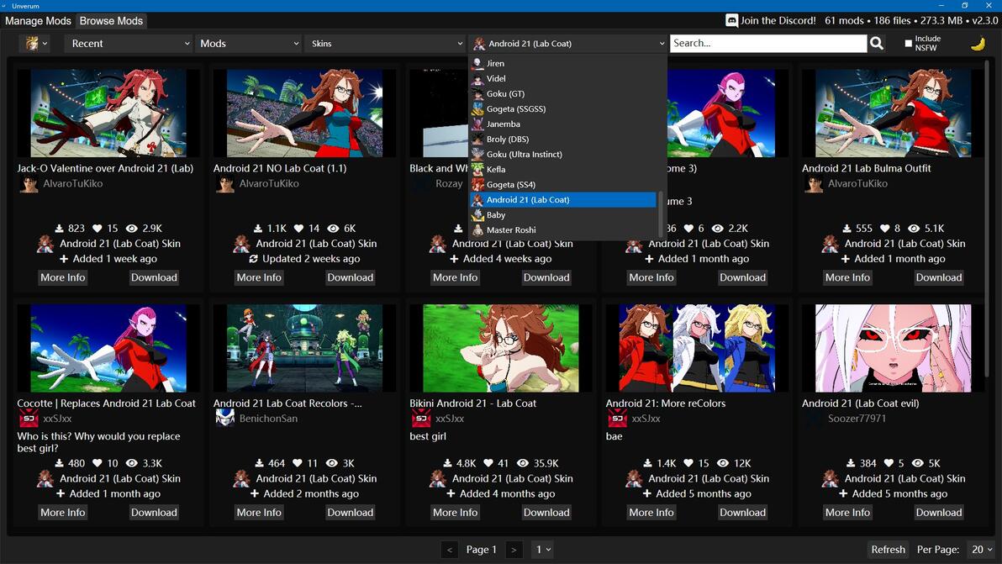Click likes heart icon on Bikini Android 21

tap(488, 463)
